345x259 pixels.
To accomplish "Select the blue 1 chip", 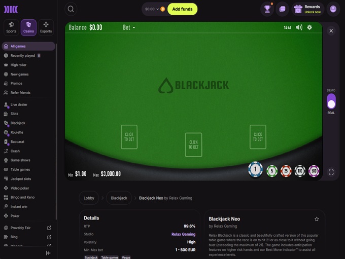I will tap(255, 169).
